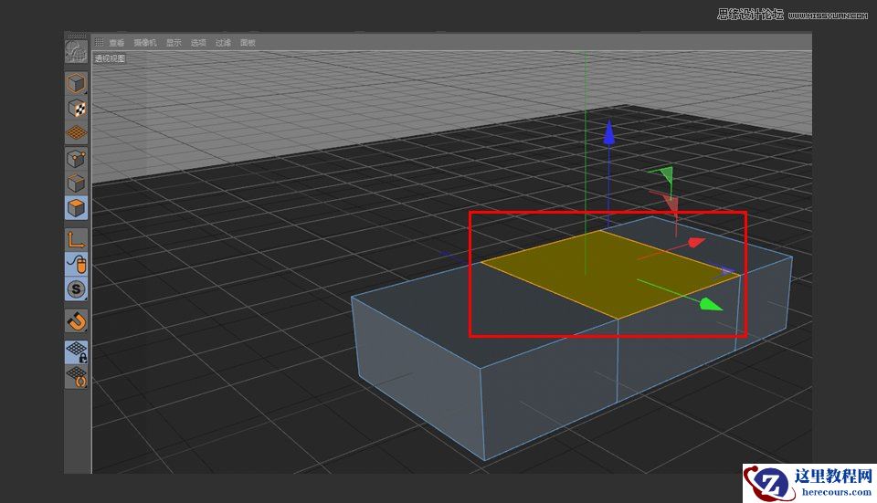Grab the blue upward axis arrow handle
The height and width of the screenshot is (503, 877).
(x=609, y=133)
